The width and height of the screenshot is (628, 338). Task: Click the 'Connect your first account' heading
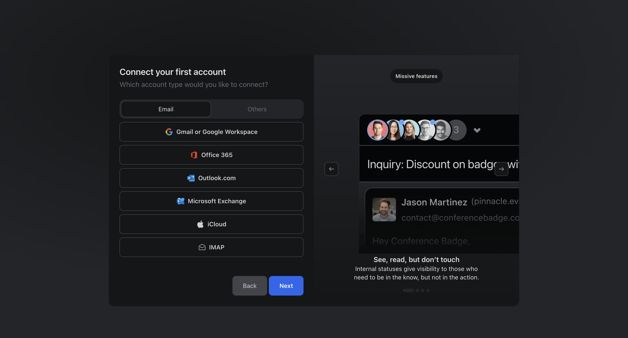coord(173,72)
